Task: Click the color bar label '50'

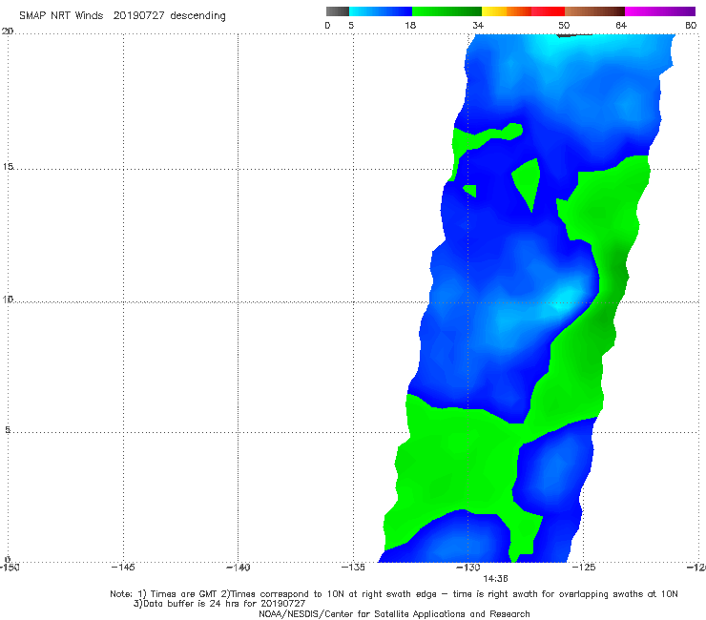Action: 564,26
